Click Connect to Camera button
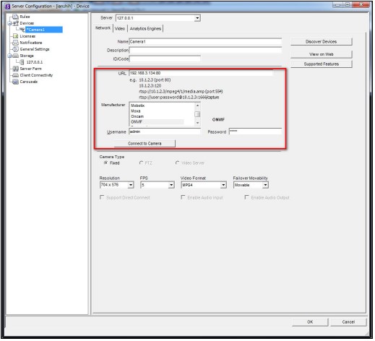The height and width of the screenshot is (341, 375). click(145, 144)
